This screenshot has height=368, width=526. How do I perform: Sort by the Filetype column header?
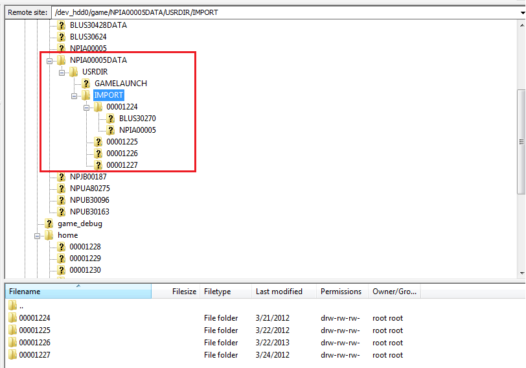coord(226,291)
